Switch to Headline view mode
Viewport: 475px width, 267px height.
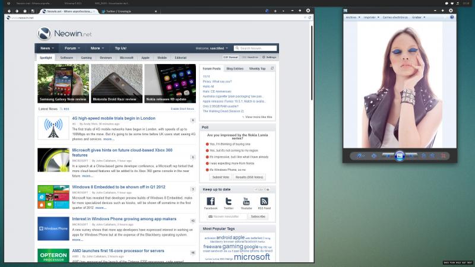pyautogui.click(x=250, y=57)
